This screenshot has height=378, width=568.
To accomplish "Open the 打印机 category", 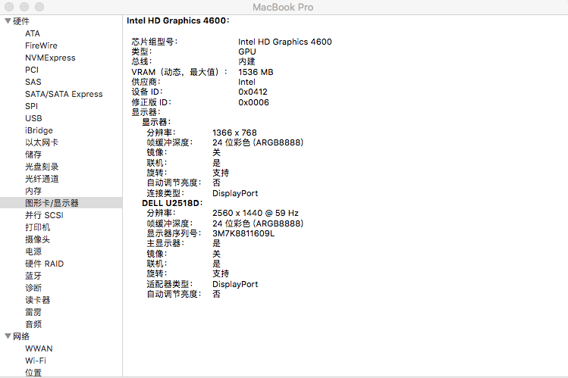I will click(x=37, y=227).
